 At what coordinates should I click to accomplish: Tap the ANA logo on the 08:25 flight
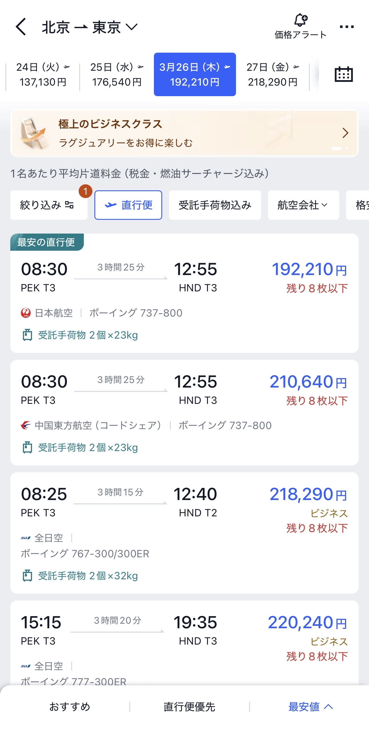point(25,538)
